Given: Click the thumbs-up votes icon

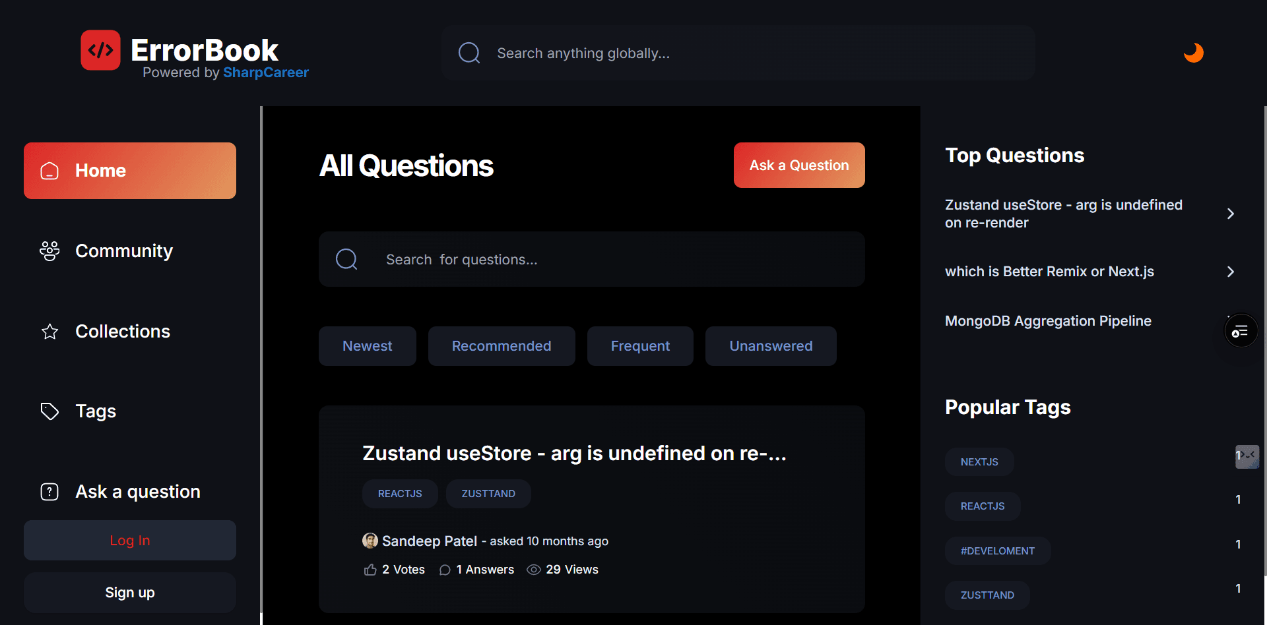Looking at the screenshot, I should (370, 570).
